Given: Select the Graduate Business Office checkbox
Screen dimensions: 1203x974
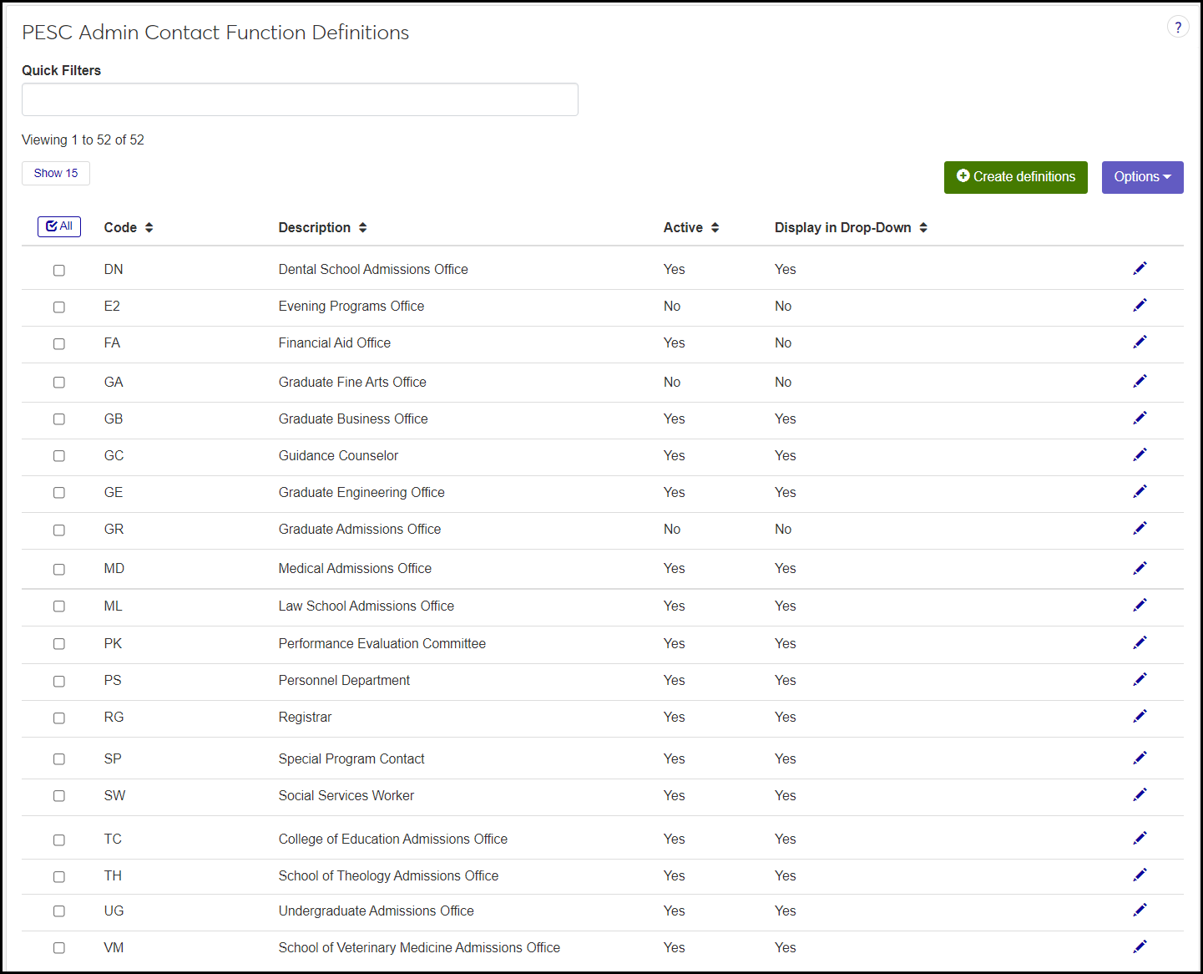Looking at the screenshot, I should tap(59, 419).
